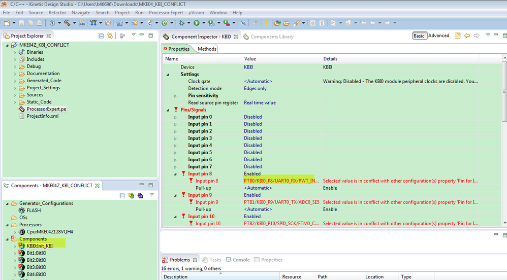
Task: Switch to the Methods tab
Action: click(207, 49)
